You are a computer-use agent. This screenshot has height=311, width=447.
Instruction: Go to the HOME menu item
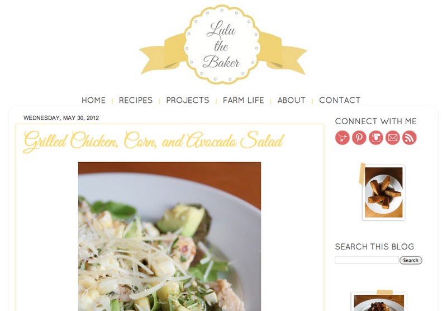click(x=93, y=100)
